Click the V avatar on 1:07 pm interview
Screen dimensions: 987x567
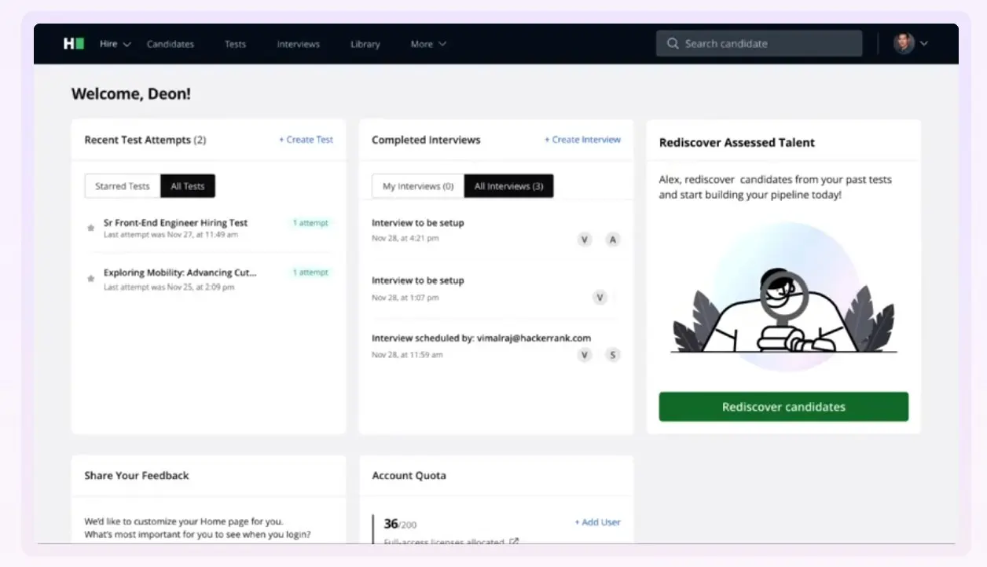(600, 297)
